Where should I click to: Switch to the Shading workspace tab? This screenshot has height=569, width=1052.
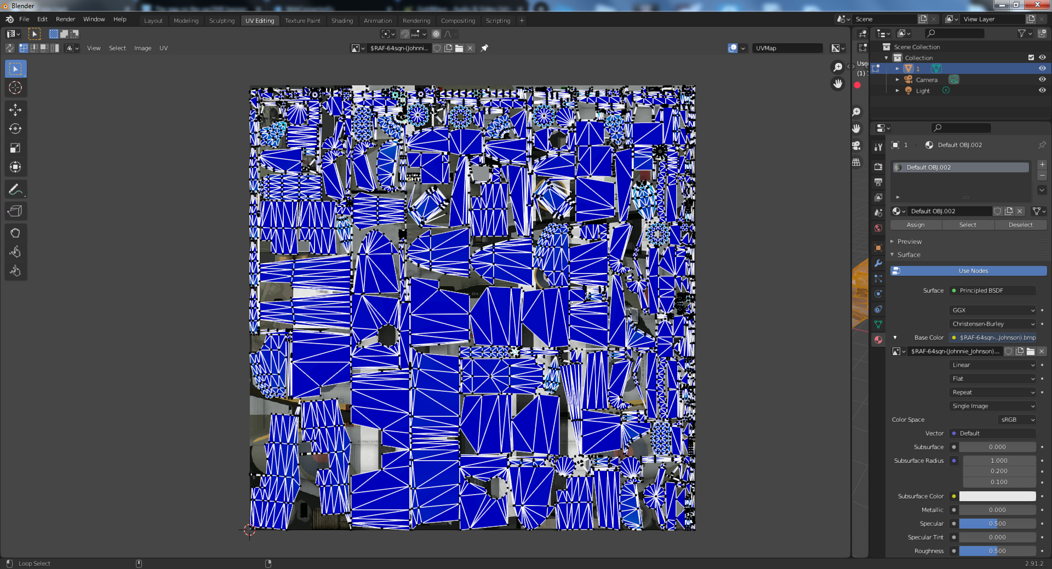[342, 21]
